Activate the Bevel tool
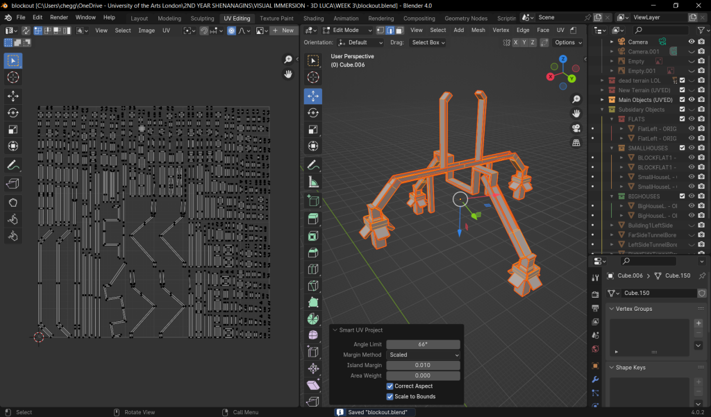Viewport: 711px width, 417px height. 313,253
